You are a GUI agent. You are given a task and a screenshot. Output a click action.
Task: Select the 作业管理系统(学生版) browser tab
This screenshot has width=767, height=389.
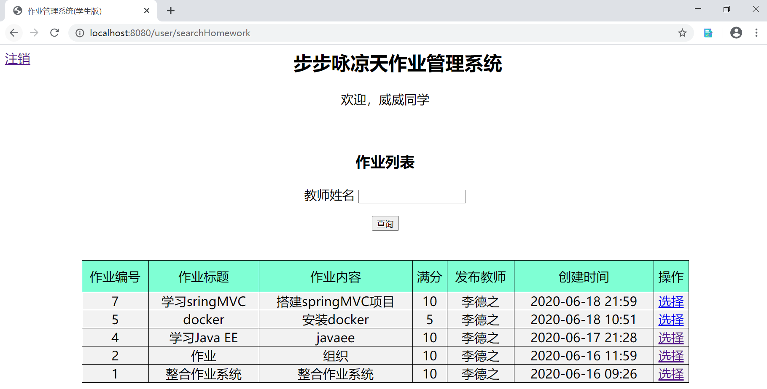pyautogui.click(x=81, y=11)
